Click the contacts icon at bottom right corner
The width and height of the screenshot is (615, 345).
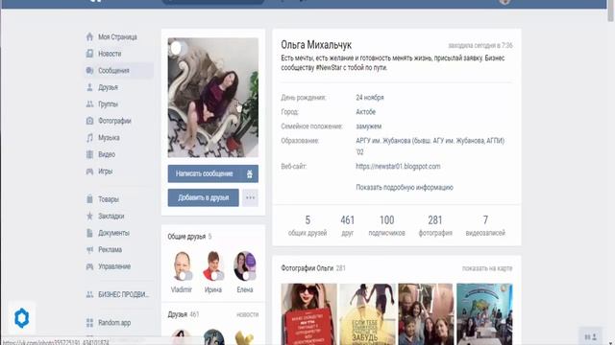(x=591, y=336)
